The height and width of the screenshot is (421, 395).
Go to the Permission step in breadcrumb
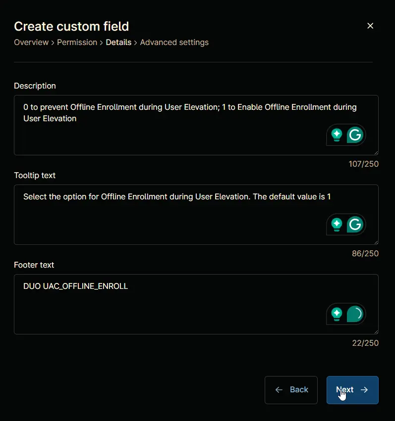point(77,43)
